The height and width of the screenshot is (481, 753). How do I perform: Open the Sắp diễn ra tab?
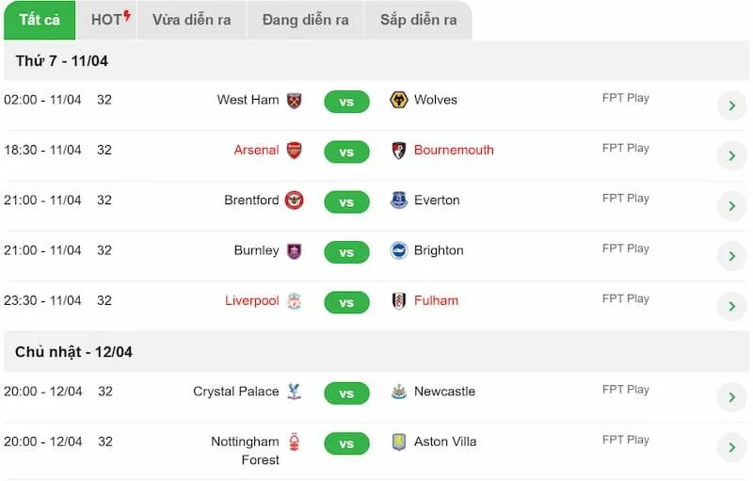tap(418, 20)
